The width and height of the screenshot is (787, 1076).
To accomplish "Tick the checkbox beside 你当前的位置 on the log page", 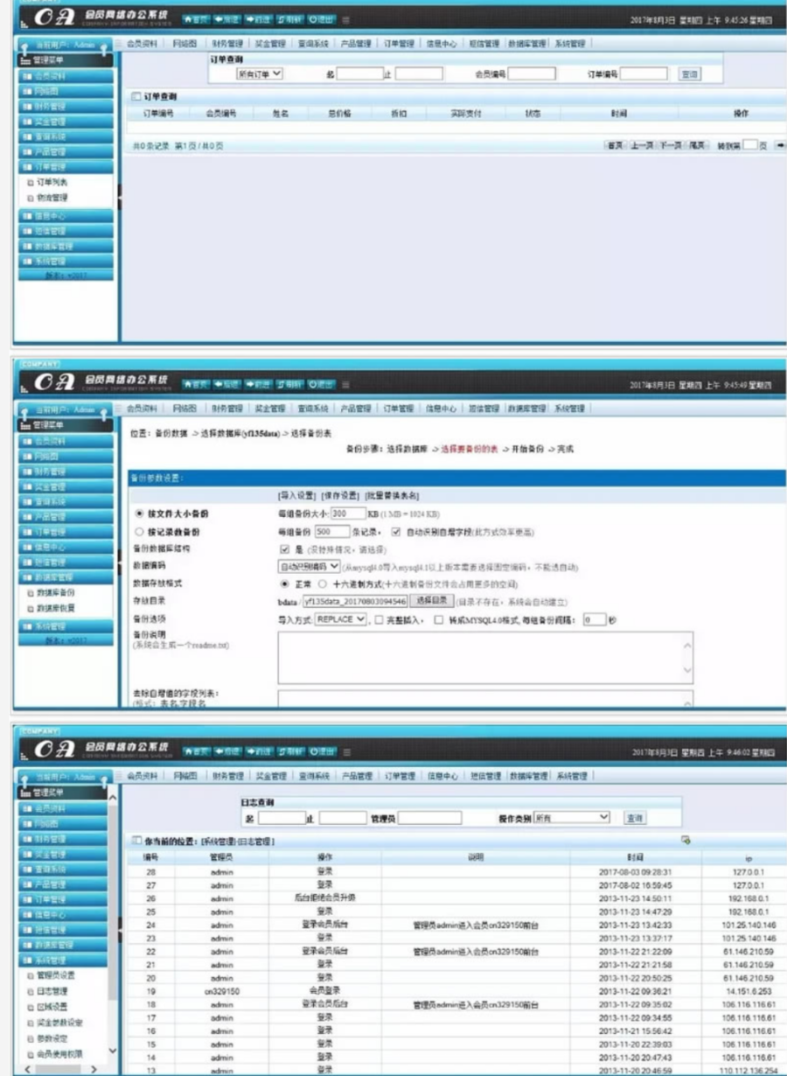I will coord(136,841).
